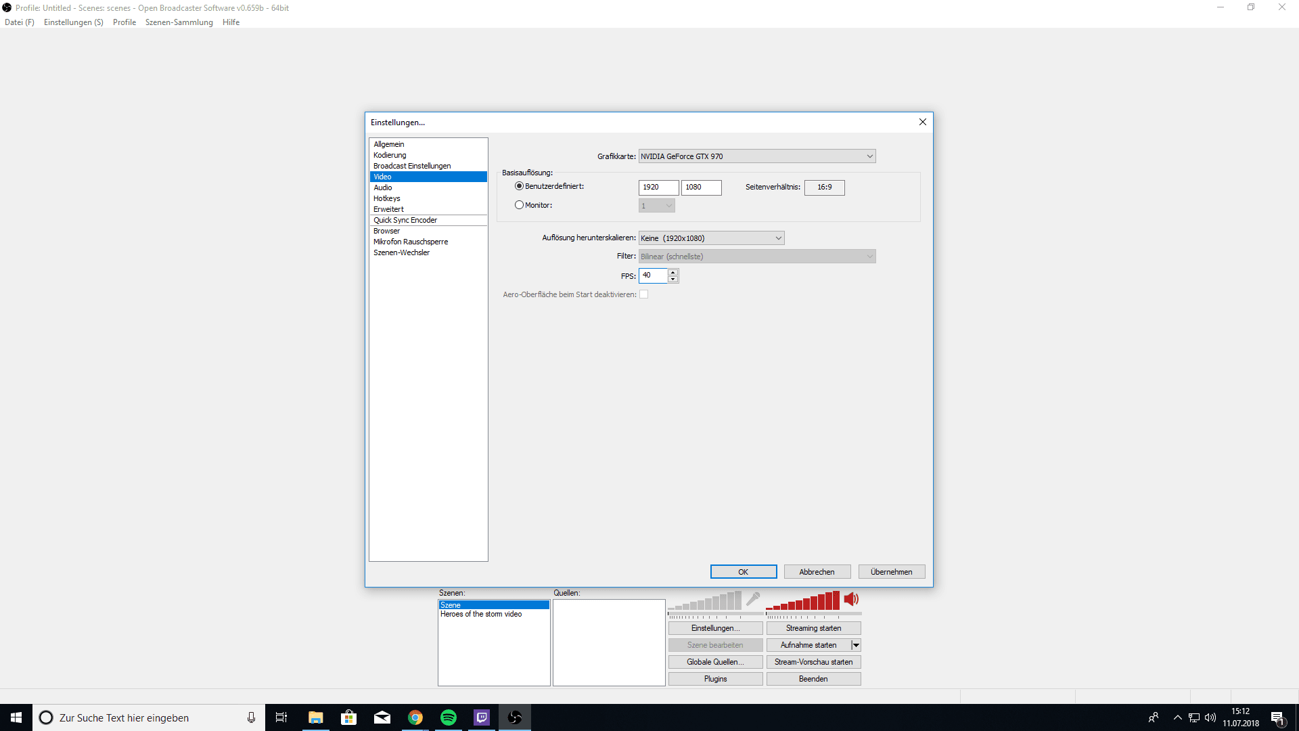Select Allgemein settings category
This screenshot has height=731, width=1299.
[x=428, y=144]
